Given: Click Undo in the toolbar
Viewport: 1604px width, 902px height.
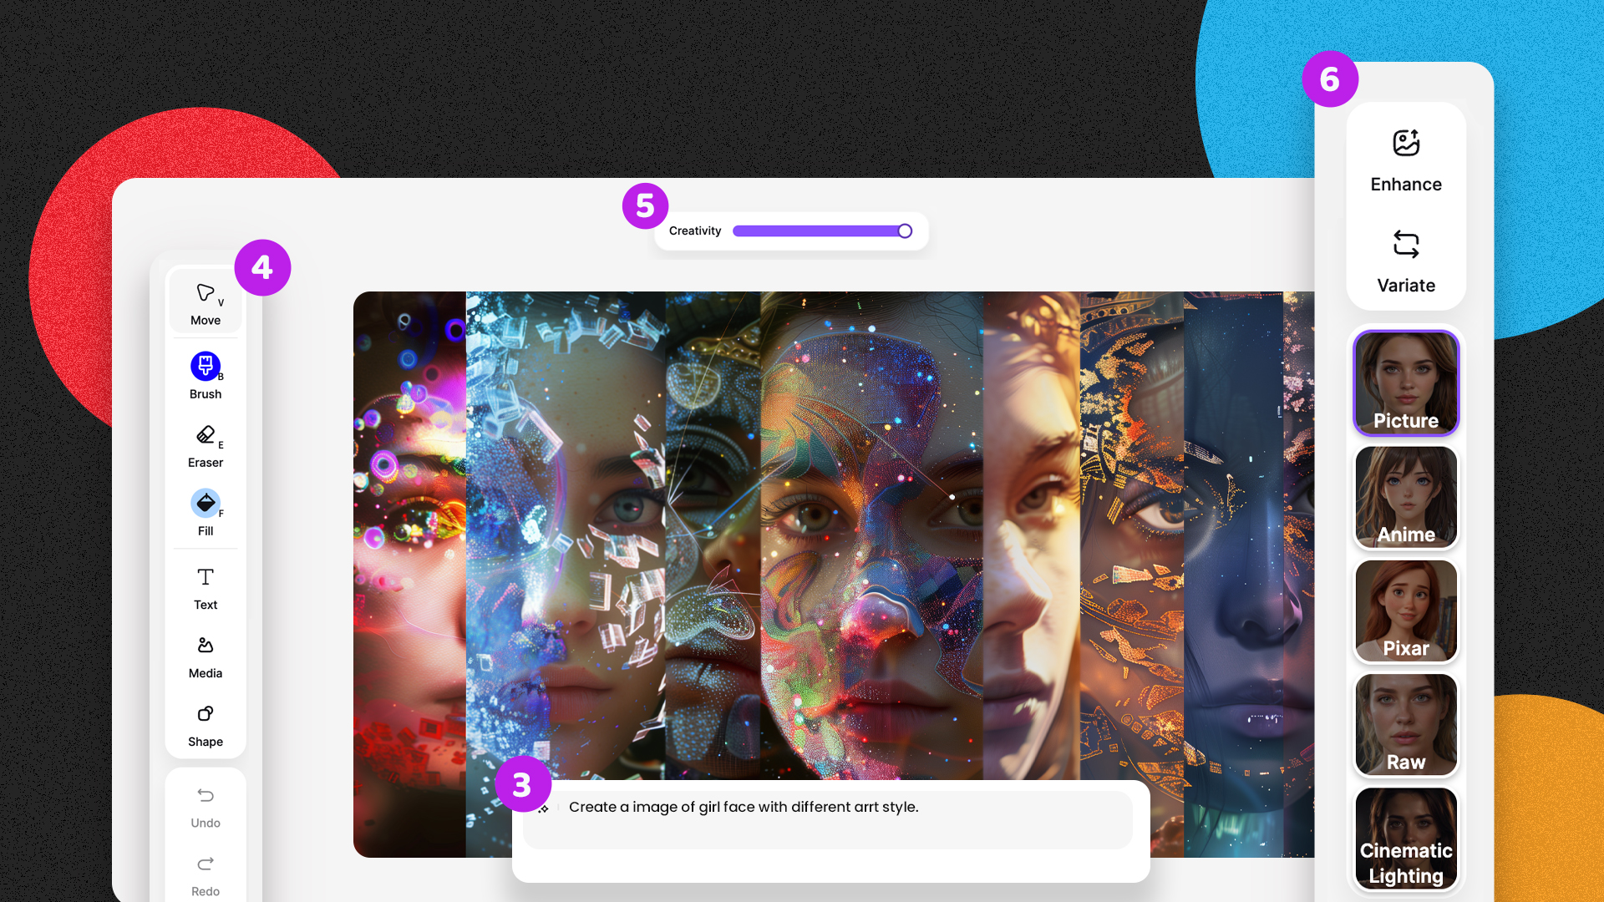Looking at the screenshot, I should click(205, 806).
